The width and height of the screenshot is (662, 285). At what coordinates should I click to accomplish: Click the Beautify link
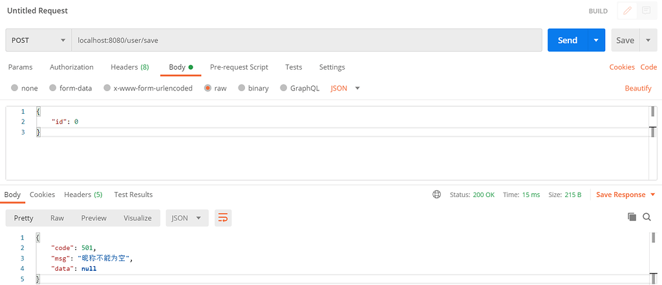point(638,89)
